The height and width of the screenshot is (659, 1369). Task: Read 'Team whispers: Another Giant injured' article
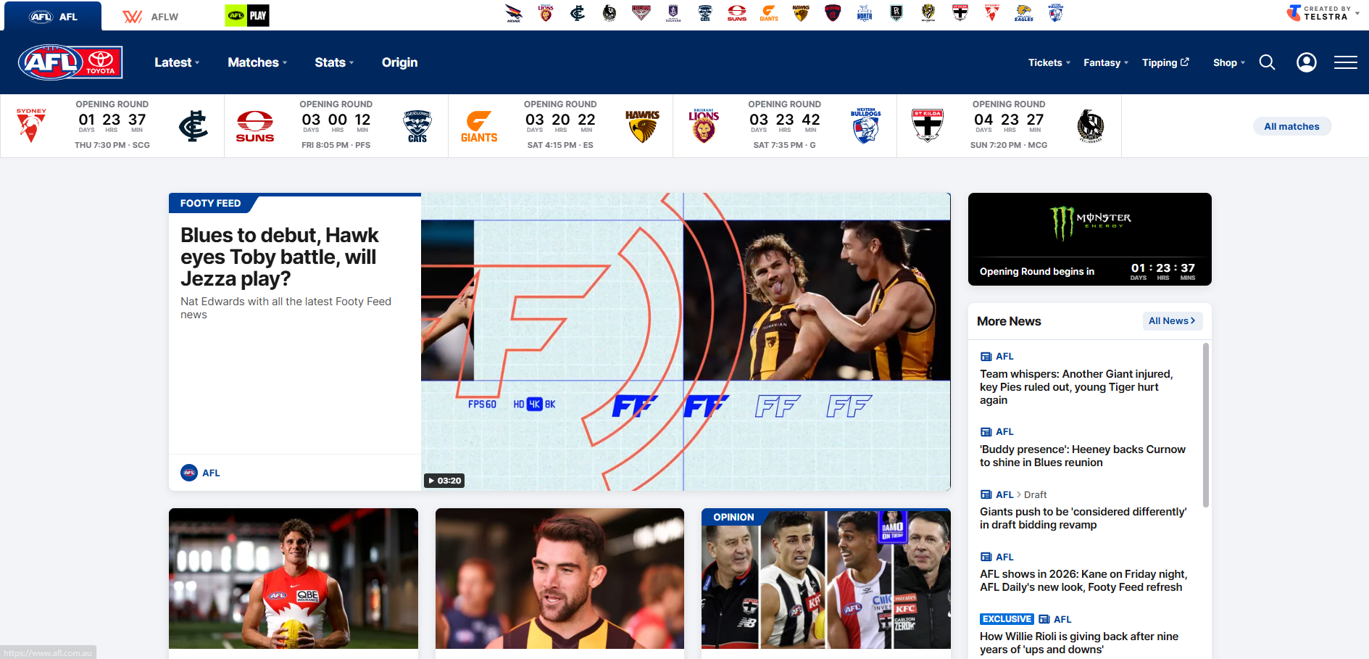[x=1076, y=387]
